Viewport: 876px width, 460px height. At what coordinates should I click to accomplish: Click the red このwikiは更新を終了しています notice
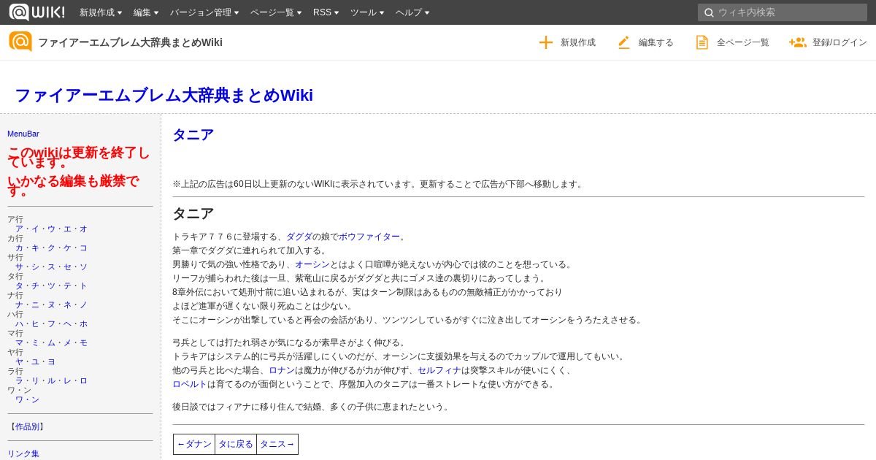(x=79, y=157)
